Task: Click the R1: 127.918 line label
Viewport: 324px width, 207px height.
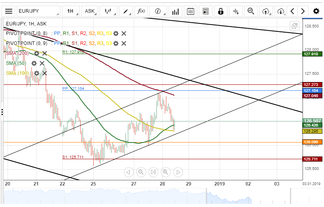Action: click(73, 52)
